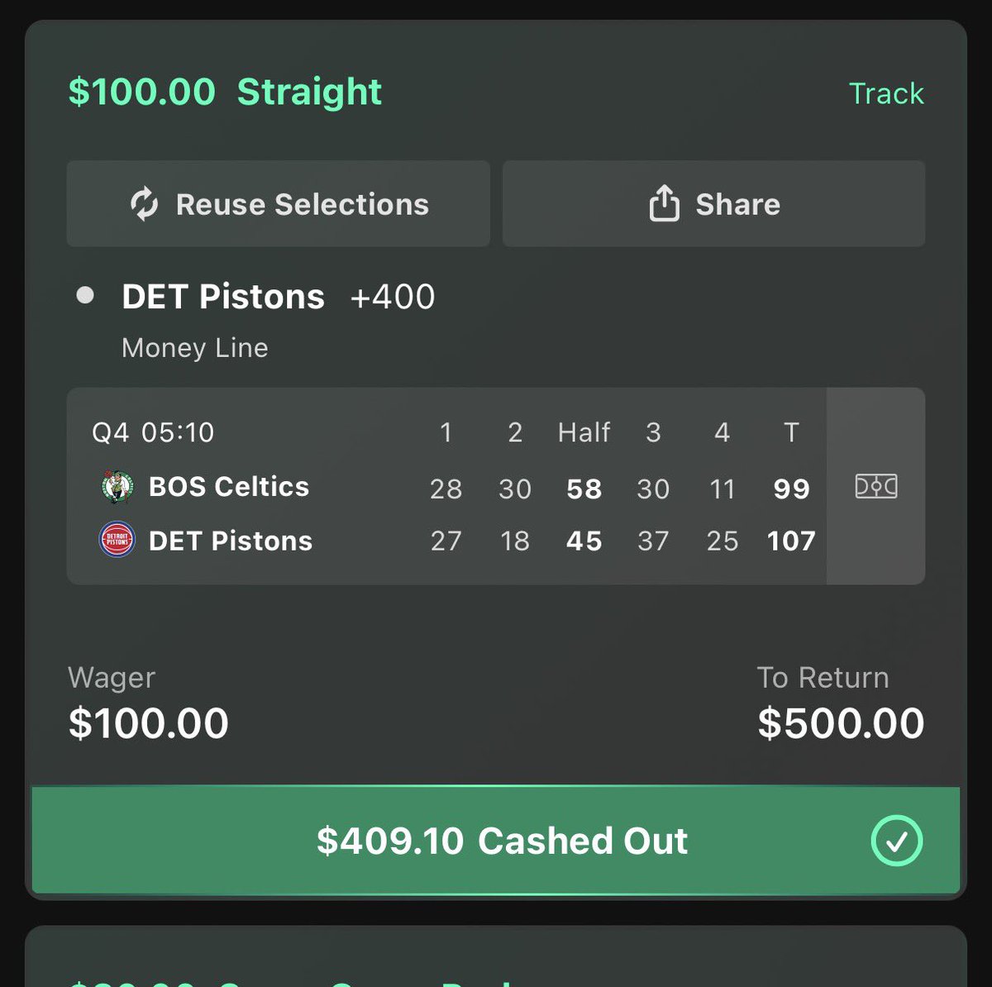Click the Detroit Pistons logo
The height and width of the screenshot is (987, 992).
pyautogui.click(x=117, y=541)
